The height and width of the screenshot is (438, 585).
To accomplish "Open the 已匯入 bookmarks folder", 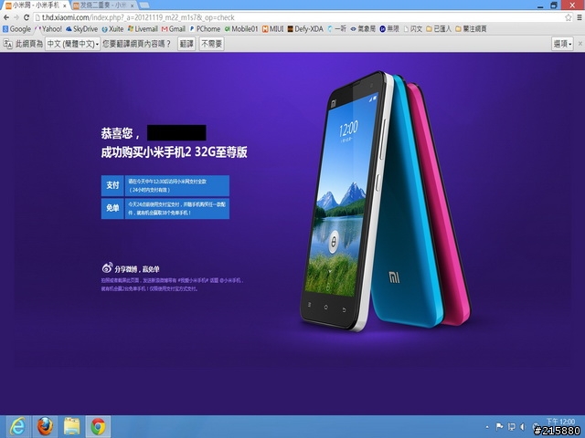I will [x=439, y=28].
